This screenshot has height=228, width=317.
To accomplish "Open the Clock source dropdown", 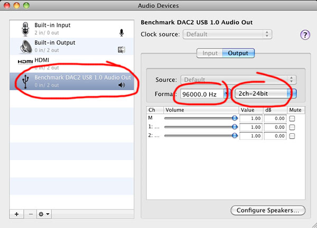I will click(x=227, y=34).
